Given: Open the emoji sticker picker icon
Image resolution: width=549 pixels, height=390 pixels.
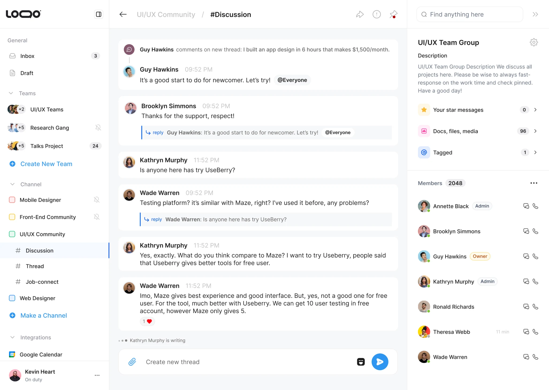Looking at the screenshot, I should coord(361,362).
